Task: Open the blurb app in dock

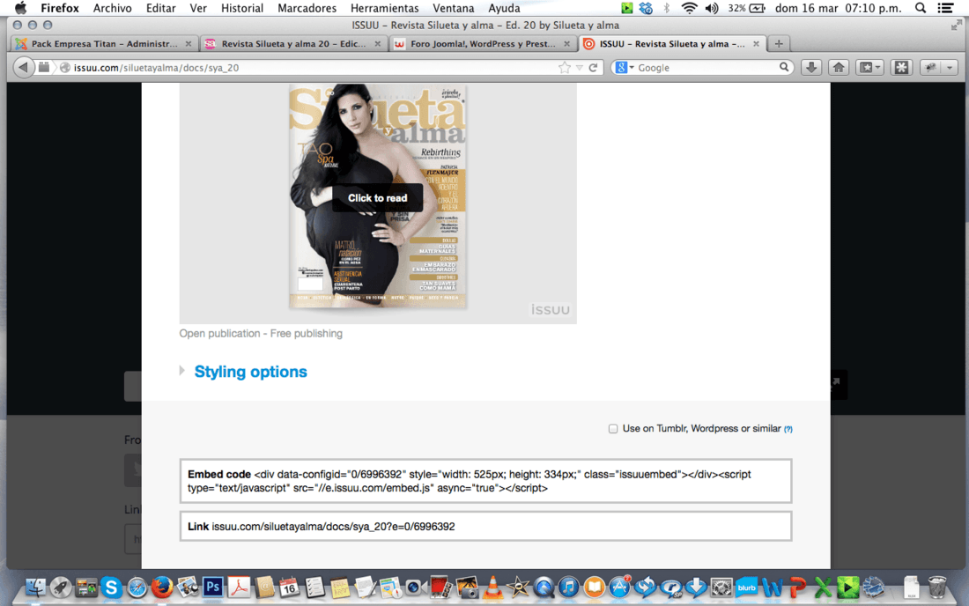Action: tap(746, 587)
